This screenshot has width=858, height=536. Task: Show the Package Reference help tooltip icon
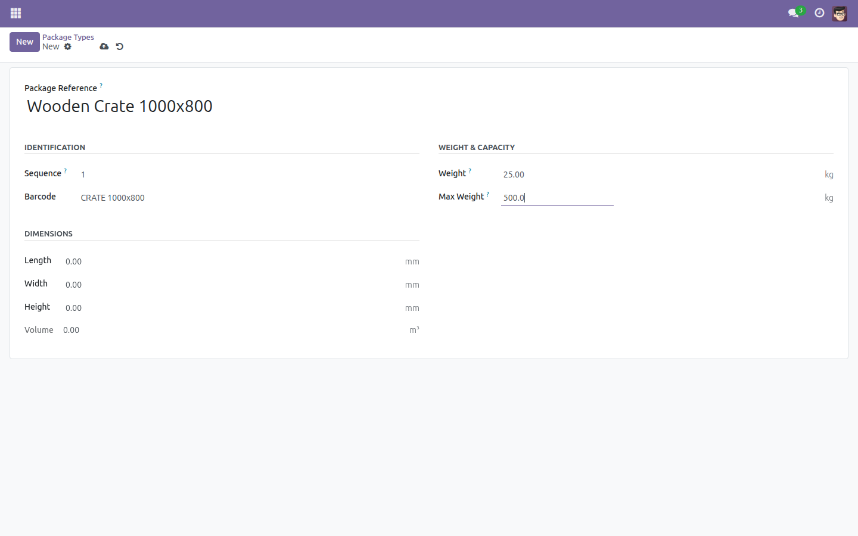coord(101,86)
